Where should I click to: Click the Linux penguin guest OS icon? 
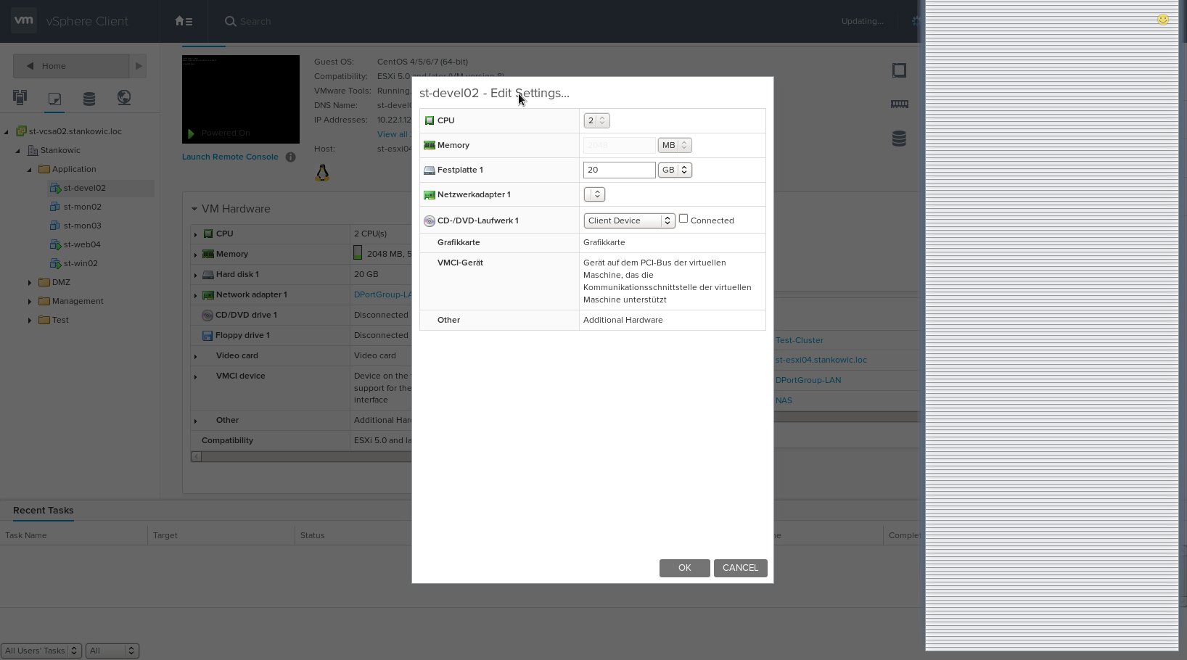(x=322, y=173)
